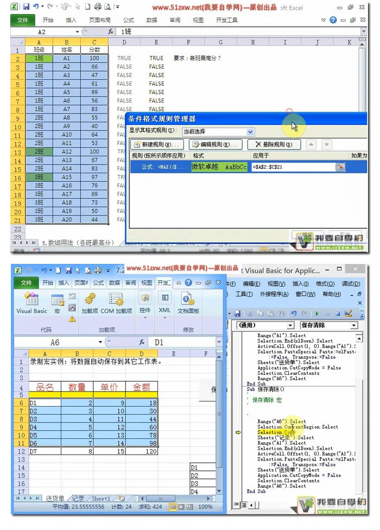This screenshot has height=530, width=380.
Task: Open name box dropdown beside A2
Action: click(77, 32)
